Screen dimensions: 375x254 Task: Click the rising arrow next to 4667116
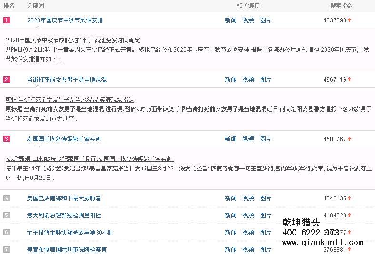[349, 80]
